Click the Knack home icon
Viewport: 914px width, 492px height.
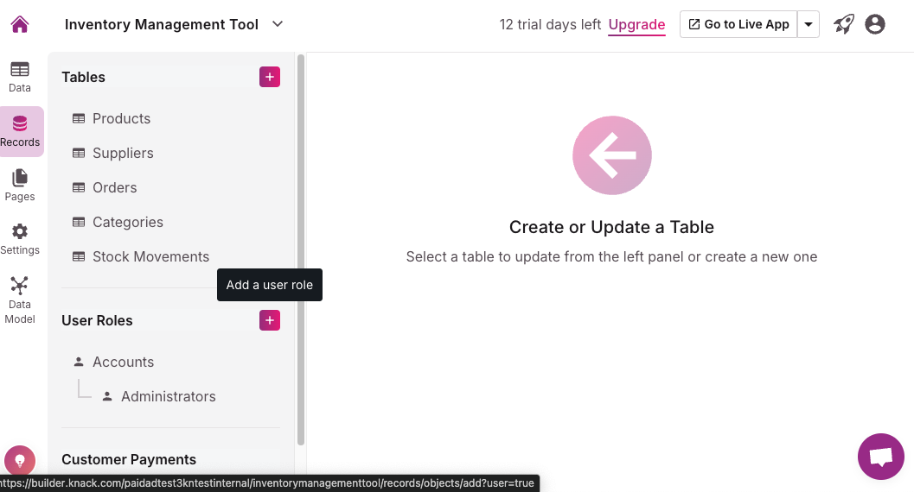20,24
